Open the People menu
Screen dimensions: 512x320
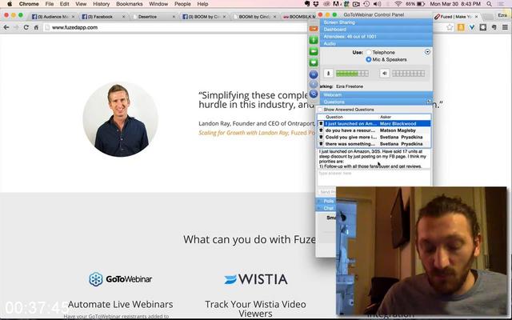[182, 4]
